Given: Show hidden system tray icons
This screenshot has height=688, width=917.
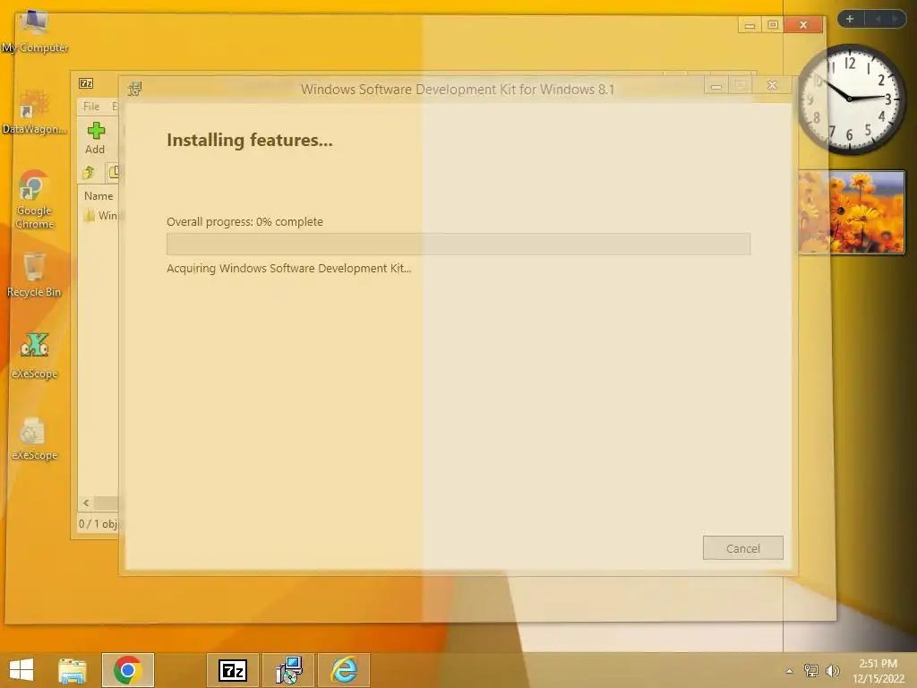Looking at the screenshot, I should pyautogui.click(x=790, y=671).
